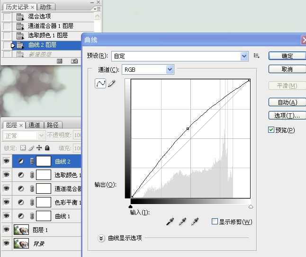Select history state 混合选项
The image size is (306, 257).
pos(53,17)
